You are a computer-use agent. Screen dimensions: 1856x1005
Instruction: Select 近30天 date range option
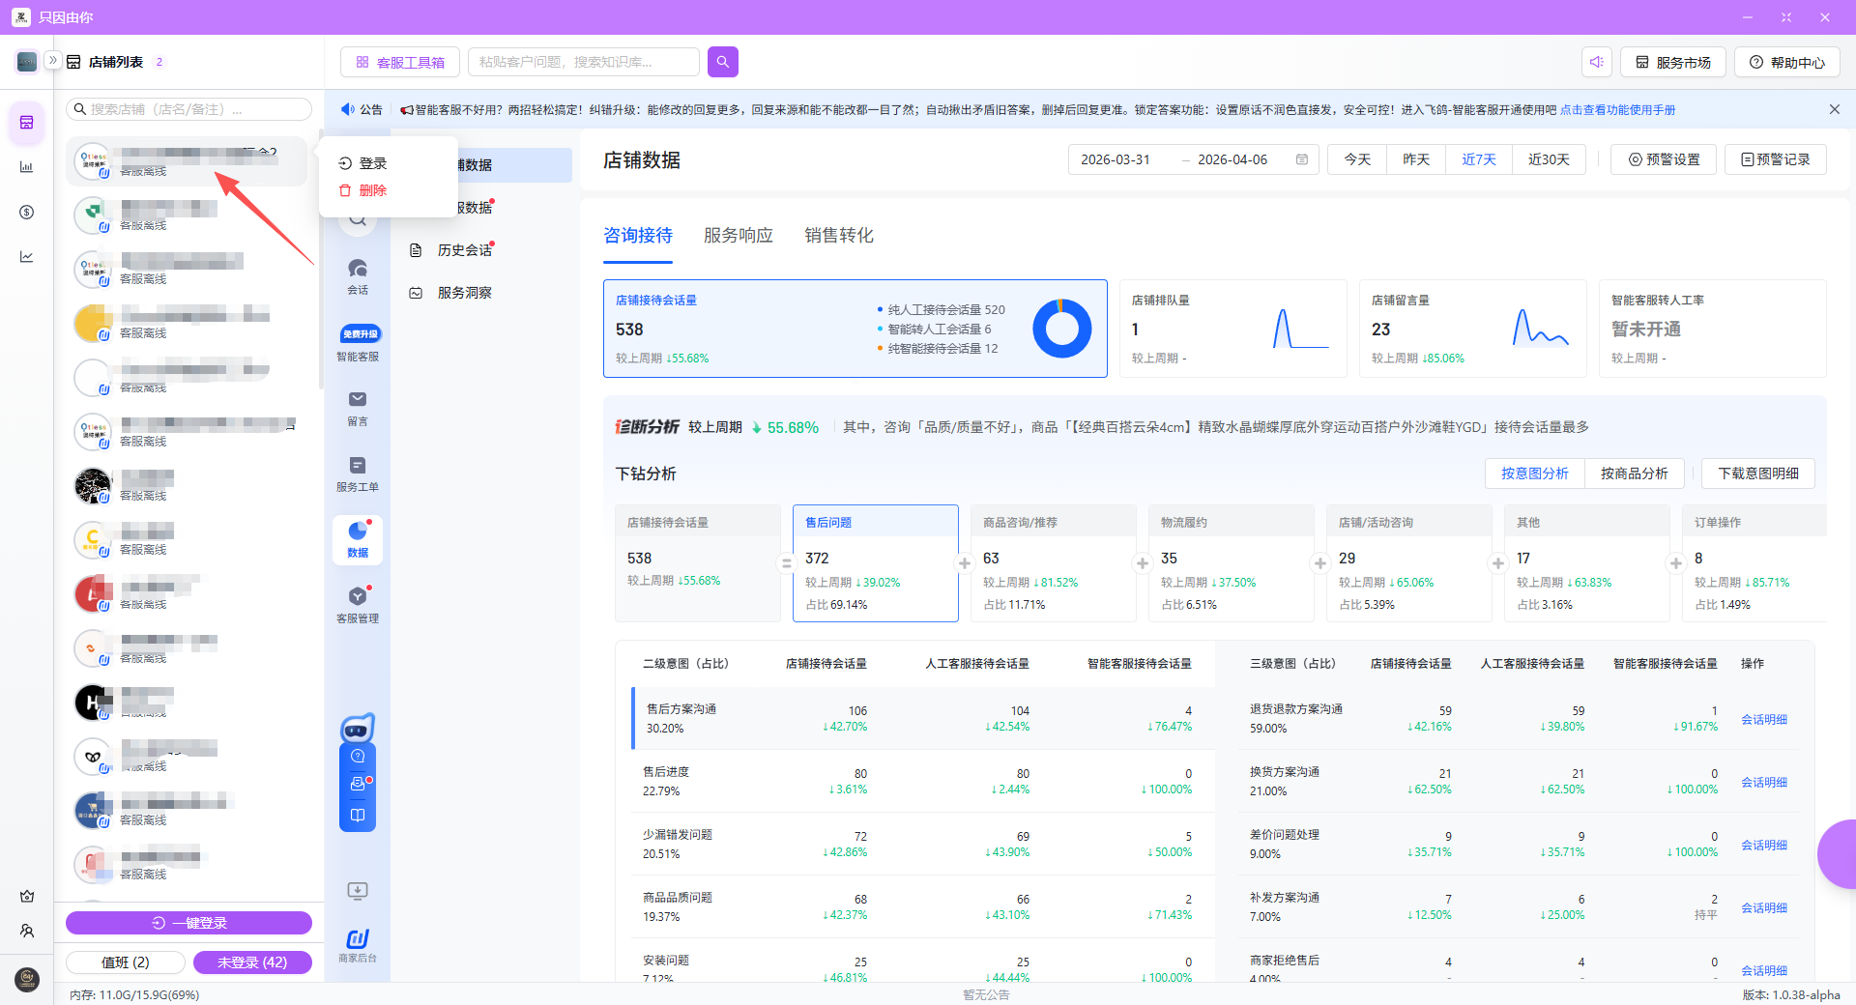point(1549,159)
